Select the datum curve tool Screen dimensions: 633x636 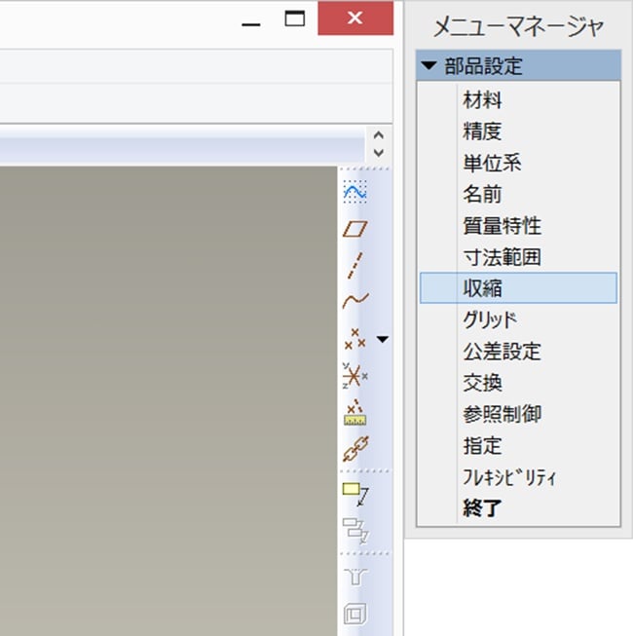point(354,301)
